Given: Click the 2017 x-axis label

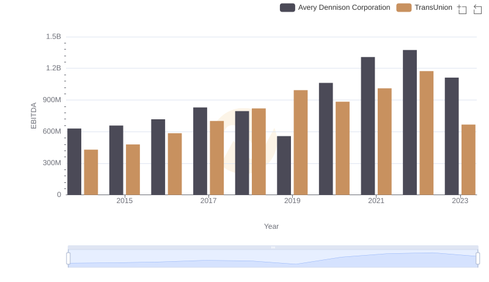Looking at the screenshot, I should point(208,201).
